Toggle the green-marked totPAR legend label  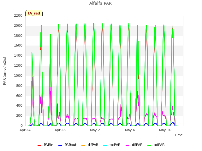pyautogui.click(x=159, y=145)
